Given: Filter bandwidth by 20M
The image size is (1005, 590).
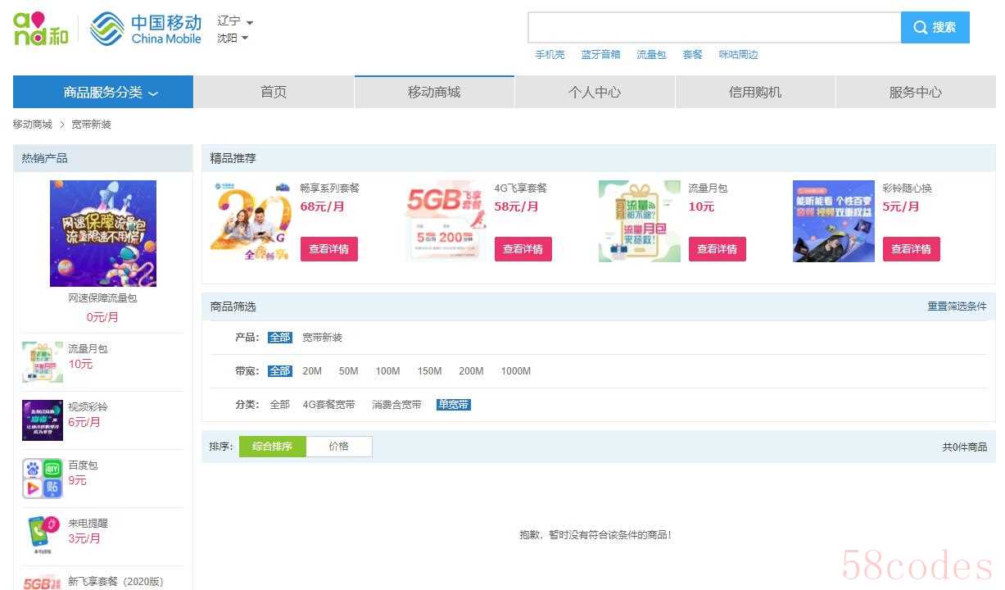Looking at the screenshot, I should click(312, 371).
